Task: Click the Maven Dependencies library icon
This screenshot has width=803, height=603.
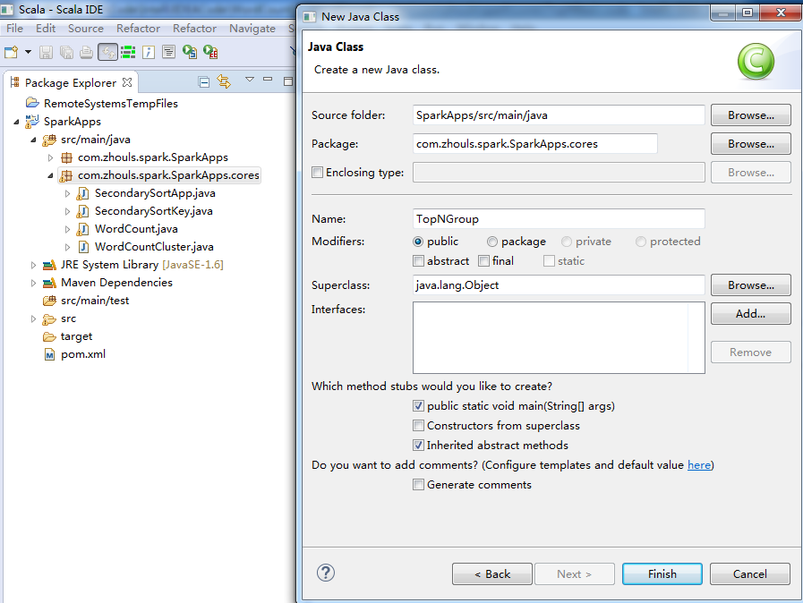Action: (49, 283)
